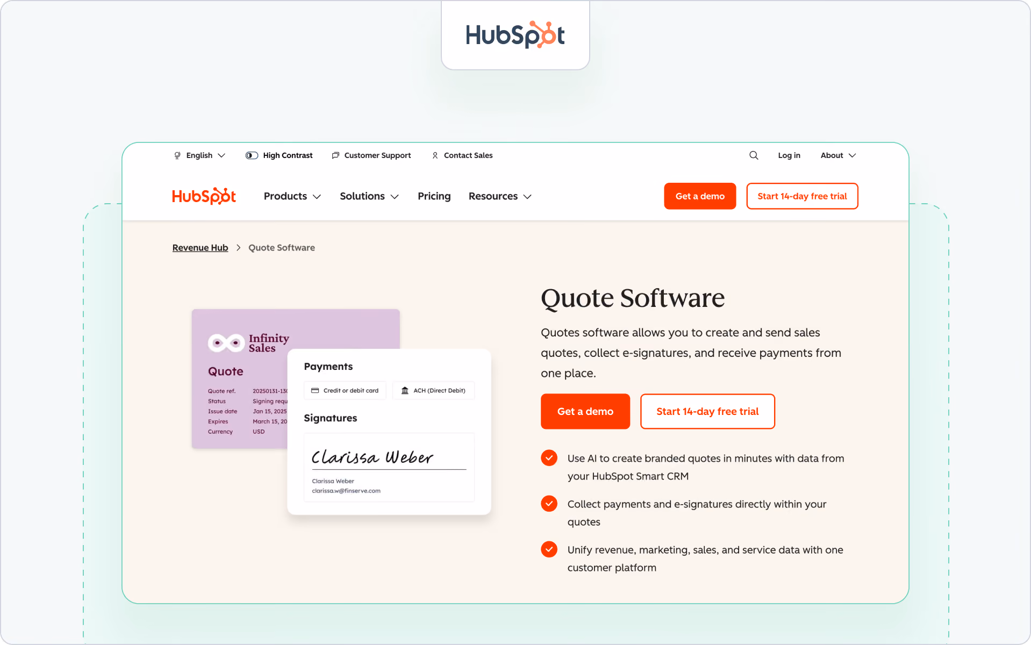1031x645 pixels.
Task: Navigate to Revenue Hub breadcrumb
Action: click(x=200, y=248)
